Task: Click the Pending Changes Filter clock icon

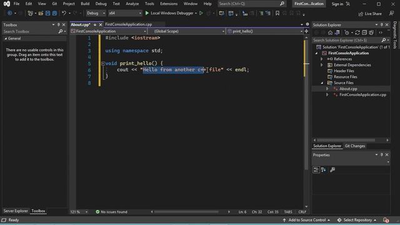Action: pos(347,32)
